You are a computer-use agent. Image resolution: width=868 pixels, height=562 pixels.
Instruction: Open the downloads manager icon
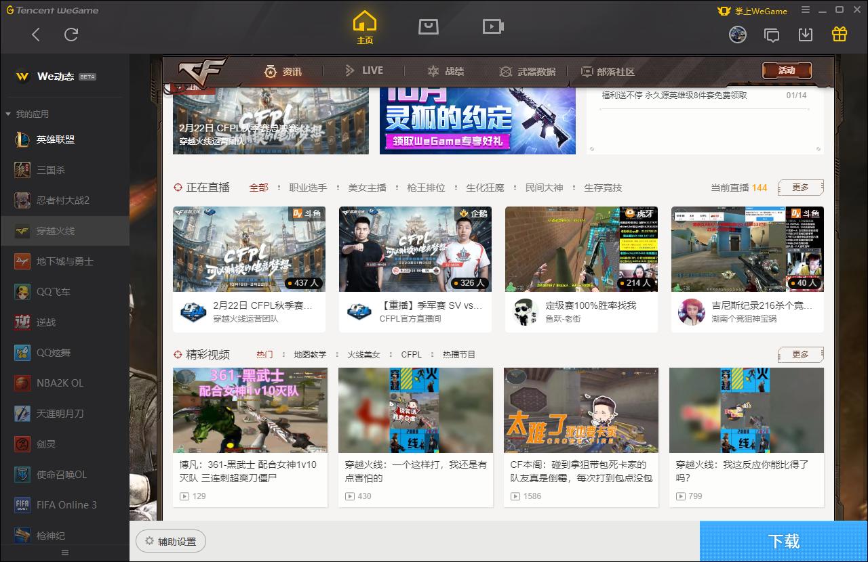[806, 34]
